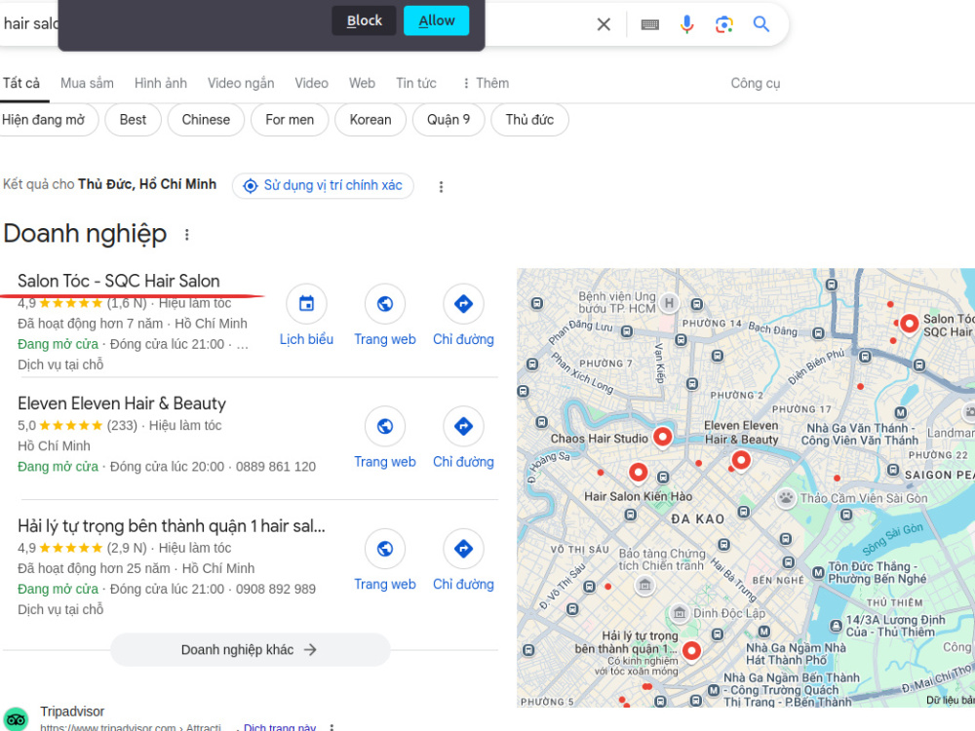Click Sử dụng vị trí chính xác button

(324, 186)
